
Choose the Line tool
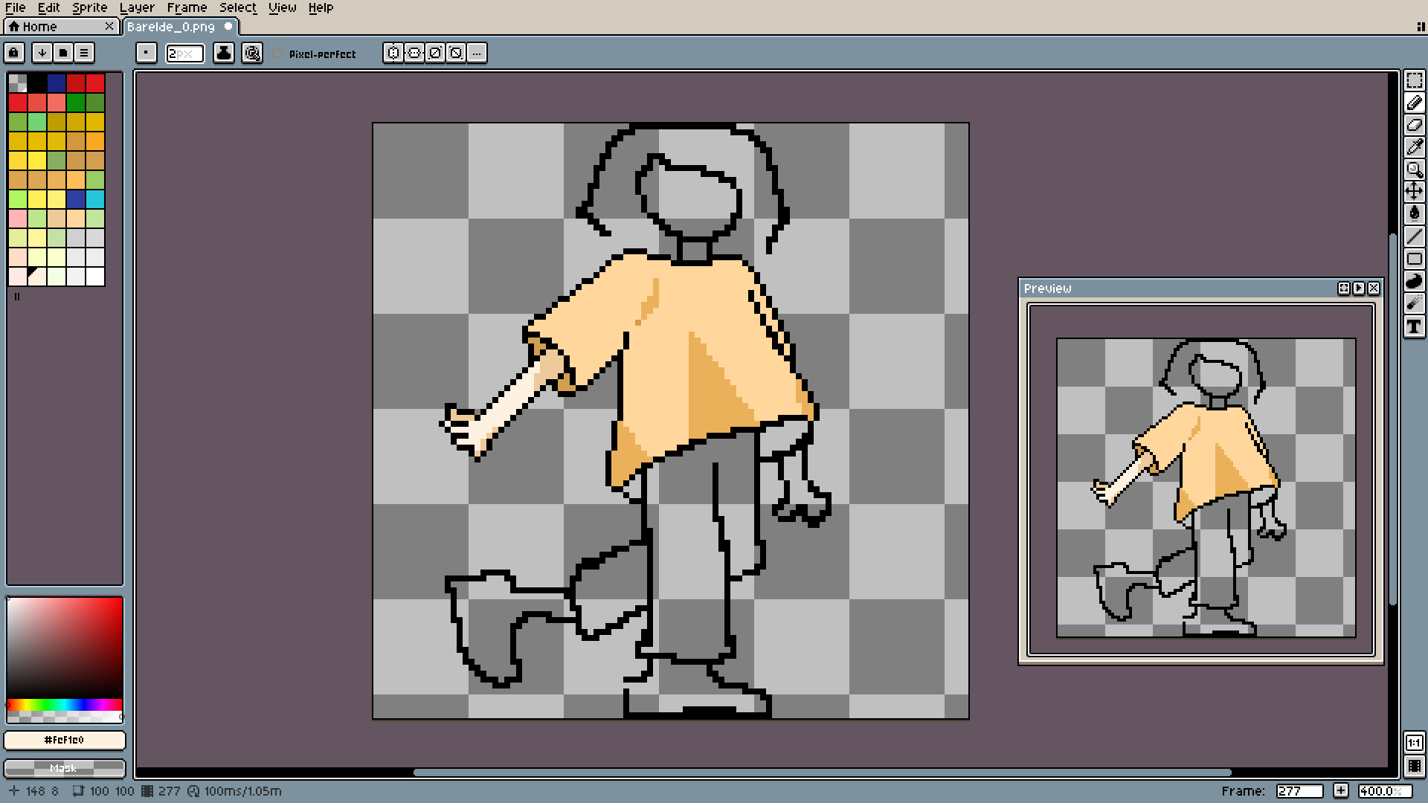pos(1414,236)
